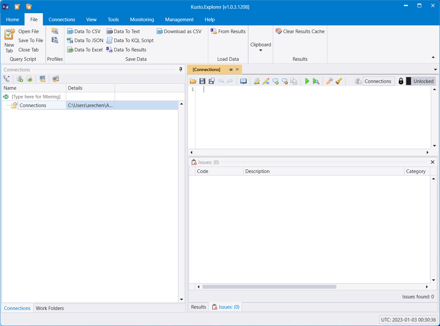Click the speech bubble with red minus icon
This screenshot has height=326, width=440.
pos(285,81)
